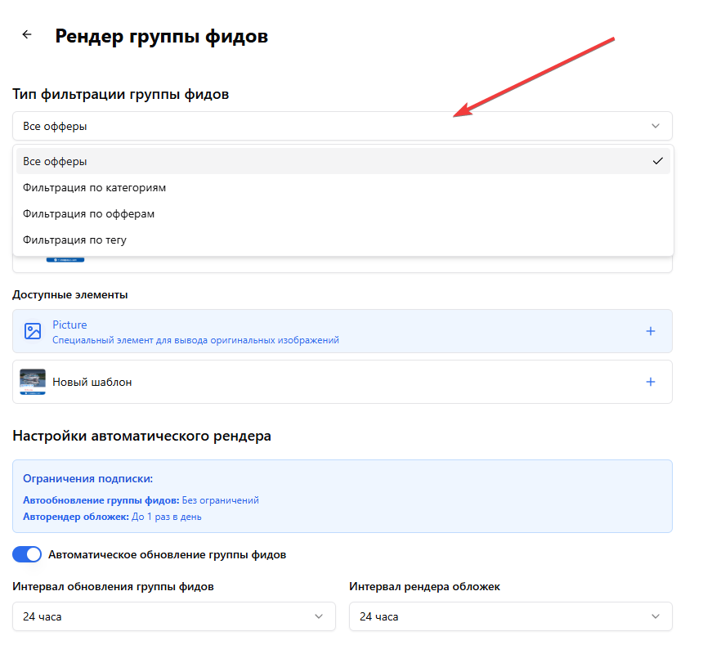Image resolution: width=712 pixels, height=645 pixels.
Task: Select Фильтрация по категориям option
Action: coord(95,187)
